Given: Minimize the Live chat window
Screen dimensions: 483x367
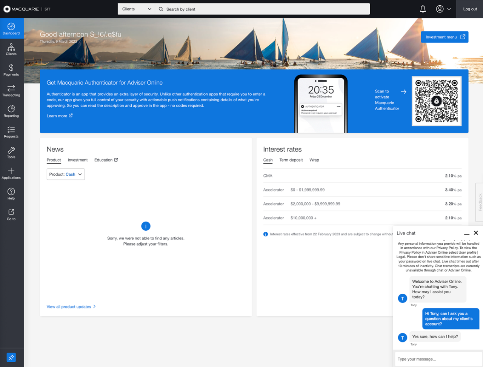Looking at the screenshot, I should [x=467, y=234].
